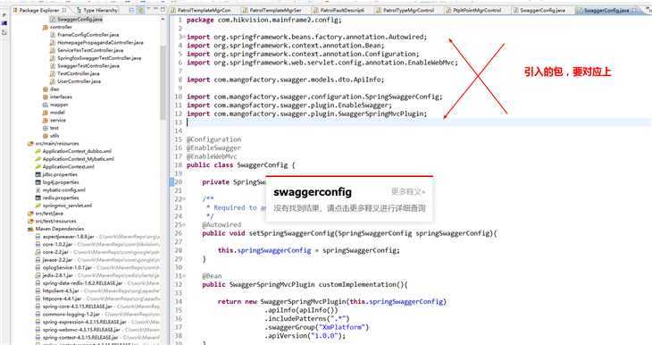
Task: Open HomepagePropagandaController.java file
Action: coord(96,42)
